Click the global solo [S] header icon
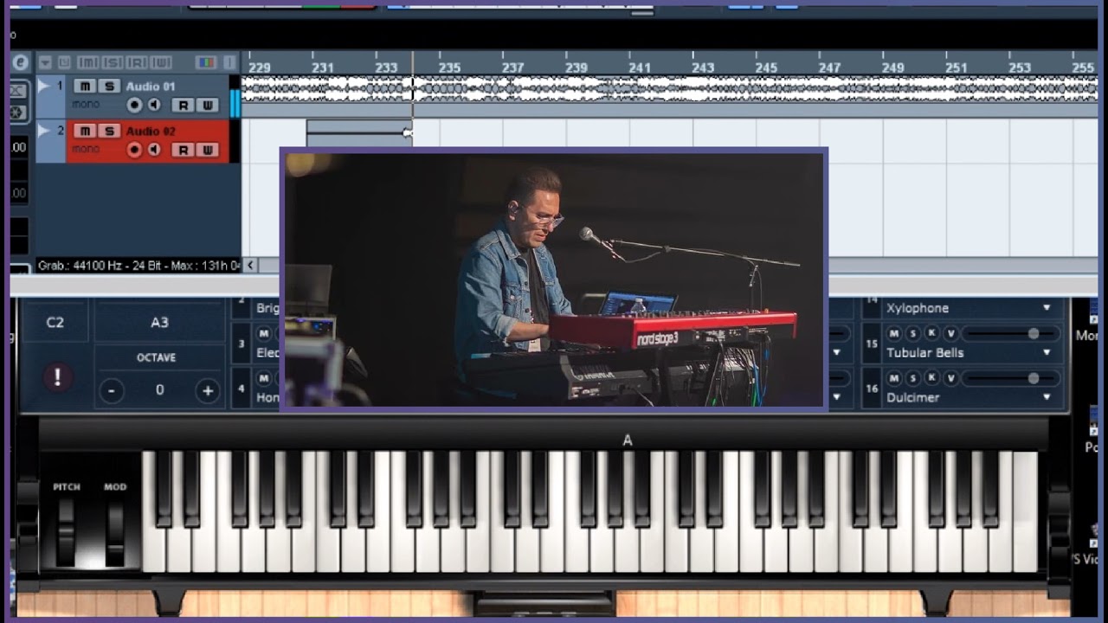 (x=113, y=62)
